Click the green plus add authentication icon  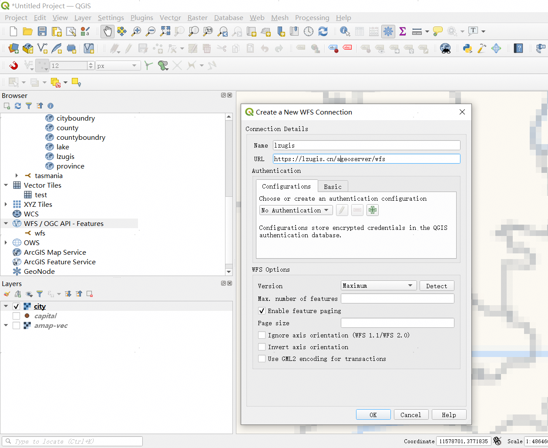click(x=373, y=210)
